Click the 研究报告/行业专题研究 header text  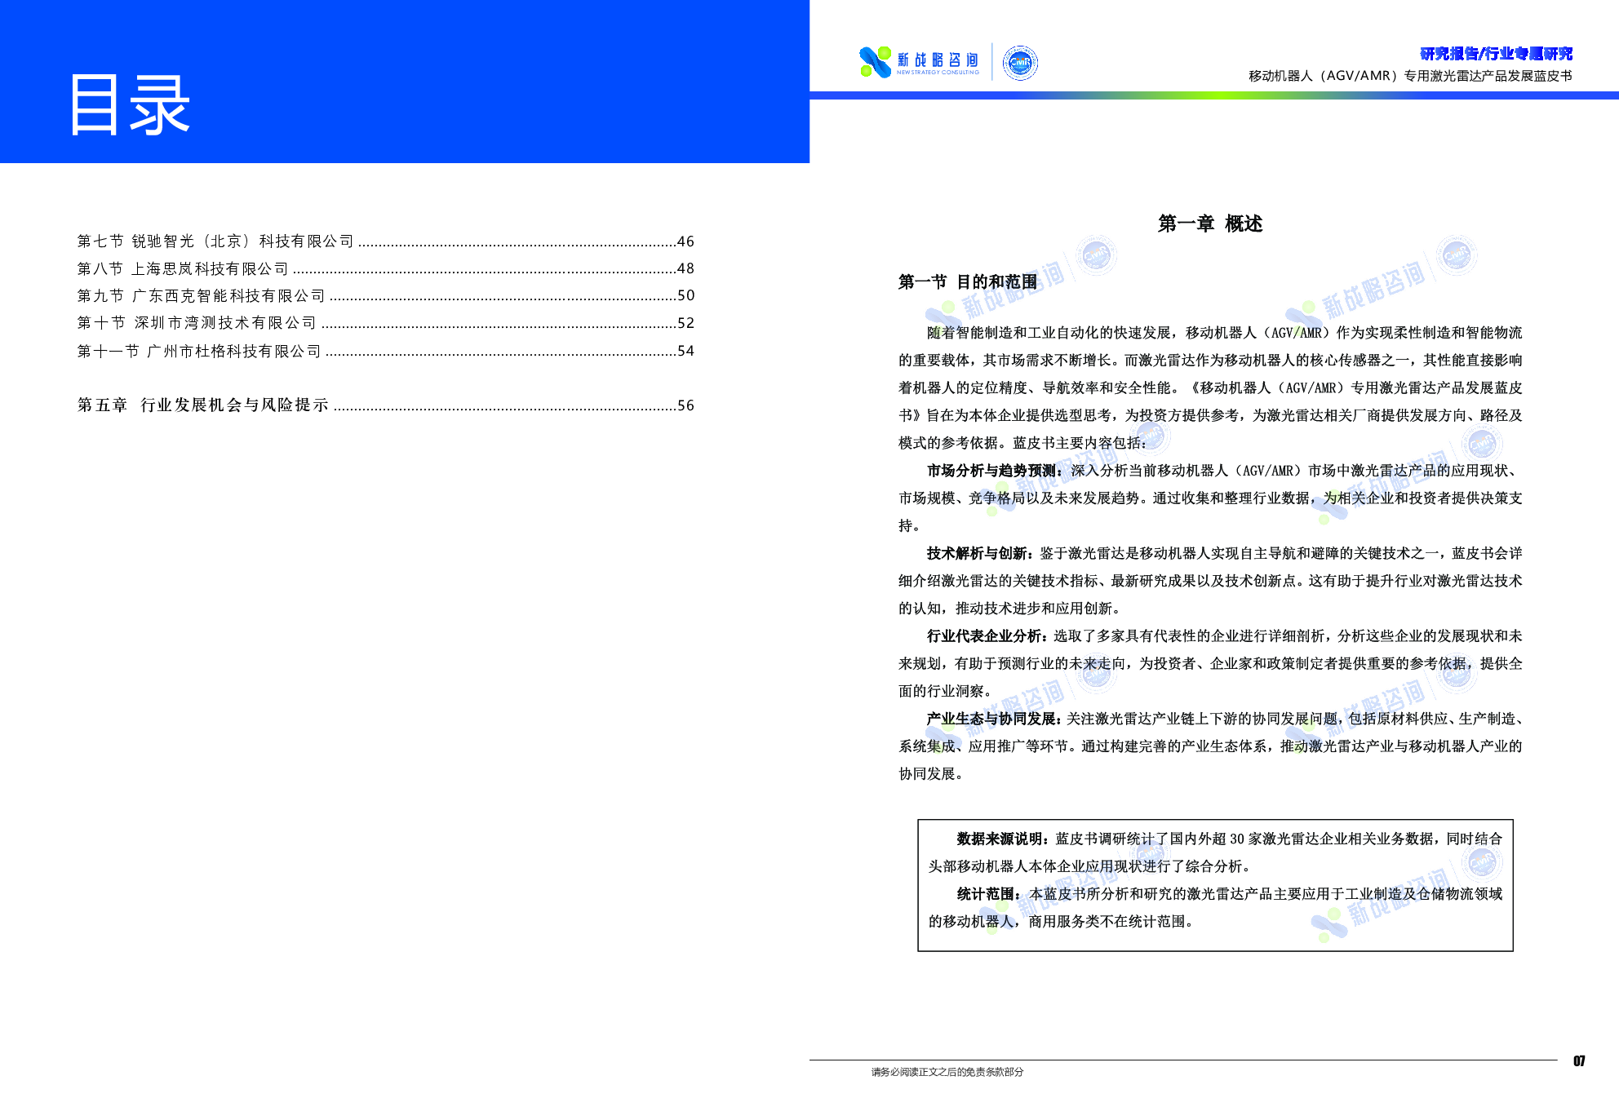tap(1496, 54)
